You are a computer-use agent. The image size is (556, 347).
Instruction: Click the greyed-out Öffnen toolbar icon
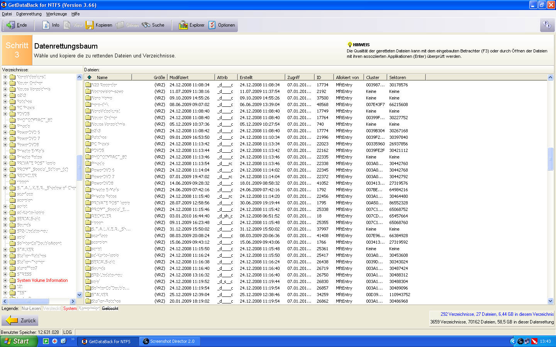[x=120, y=25]
